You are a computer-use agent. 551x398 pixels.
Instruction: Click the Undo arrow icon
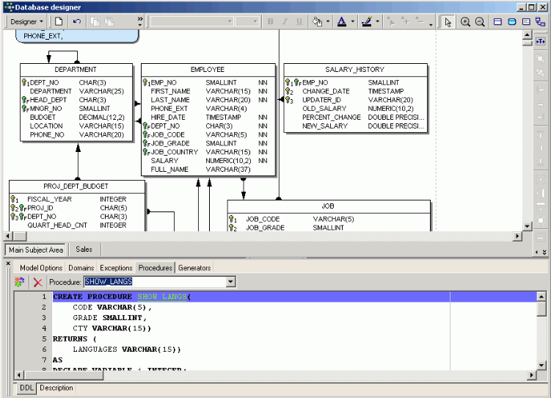76,22
